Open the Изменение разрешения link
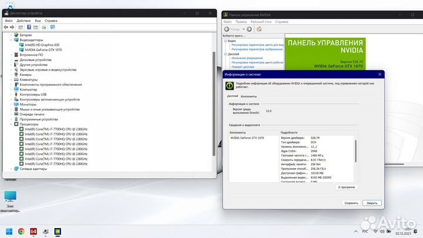Image resolution: width=423 pixels, height=238 pixels. pos(247,58)
